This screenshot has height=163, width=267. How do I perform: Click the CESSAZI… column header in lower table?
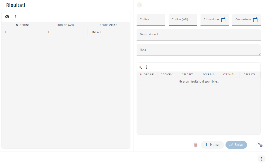click(x=250, y=75)
